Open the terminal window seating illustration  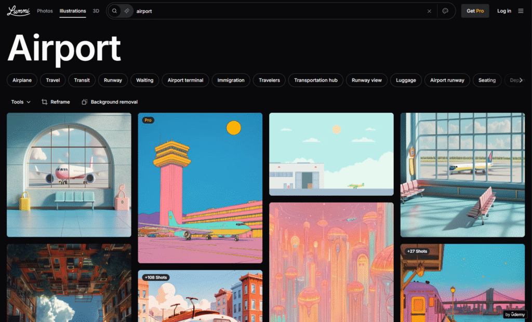click(x=462, y=175)
